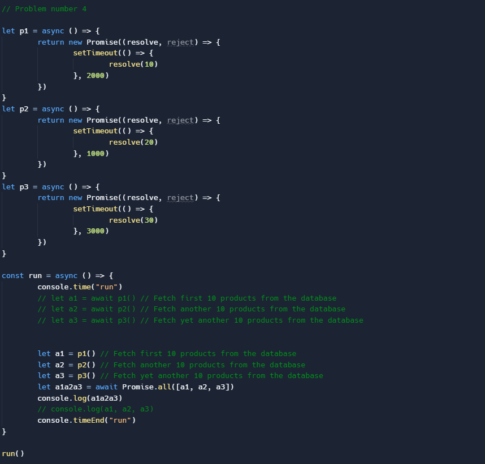Click the "let a1a2a3" variable declaration

pyautogui.click(x=60, y=387)
